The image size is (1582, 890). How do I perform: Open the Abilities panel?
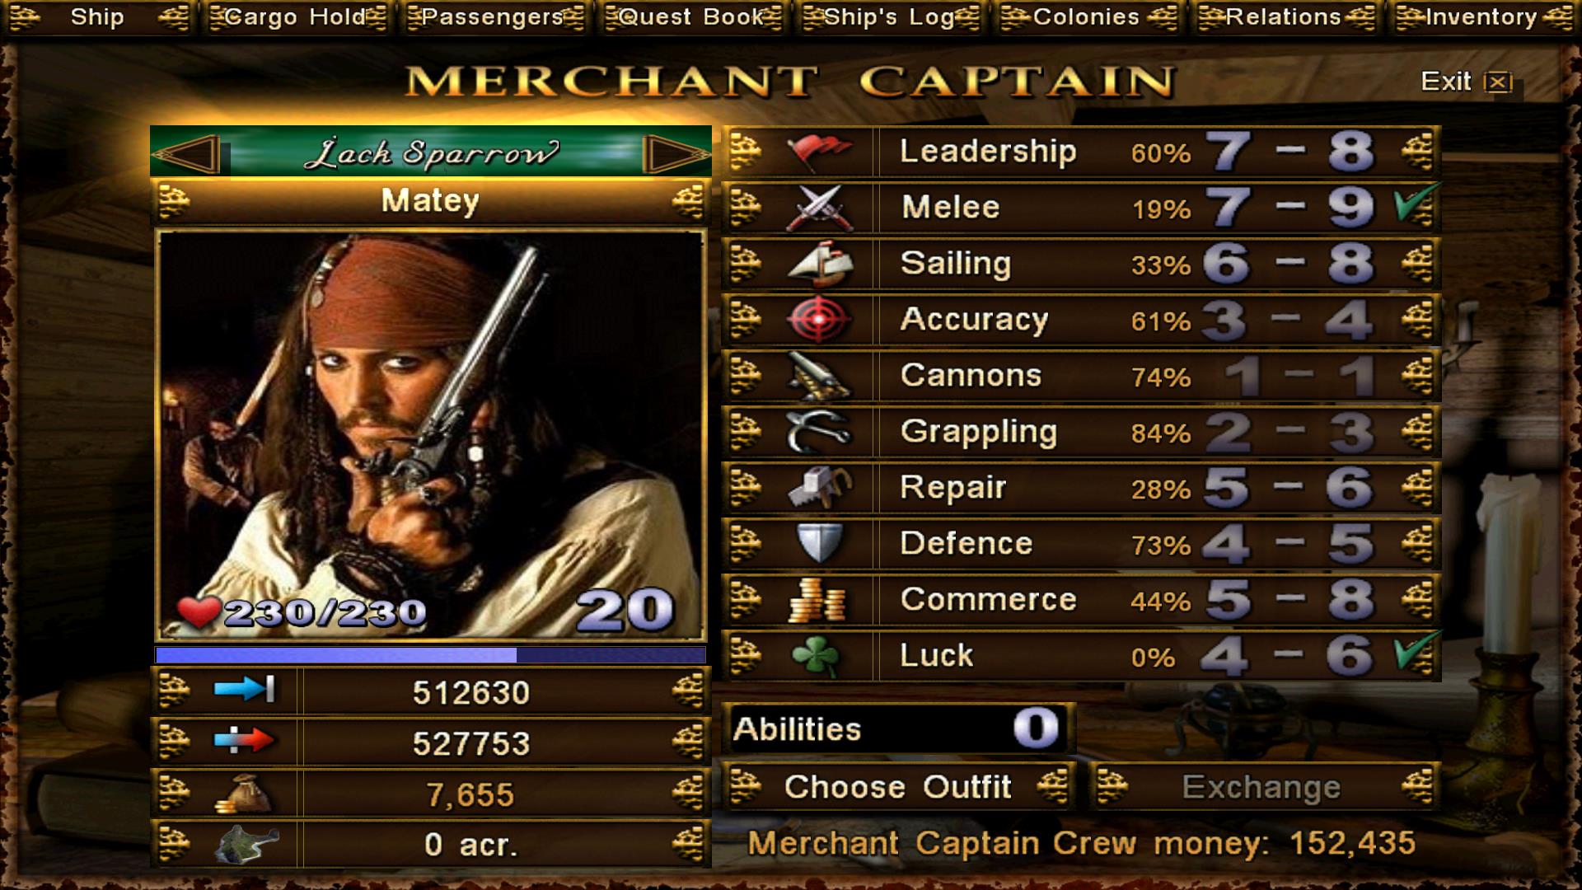click(898, 729)
